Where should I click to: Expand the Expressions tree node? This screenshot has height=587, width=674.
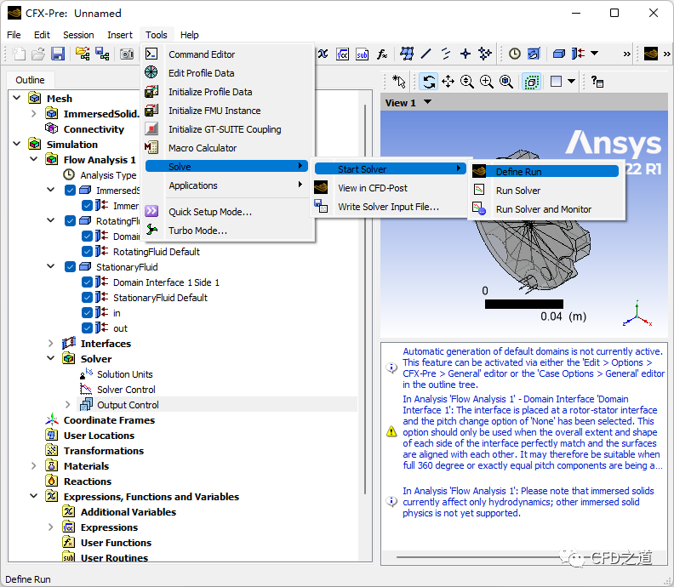tap(51, 527)
